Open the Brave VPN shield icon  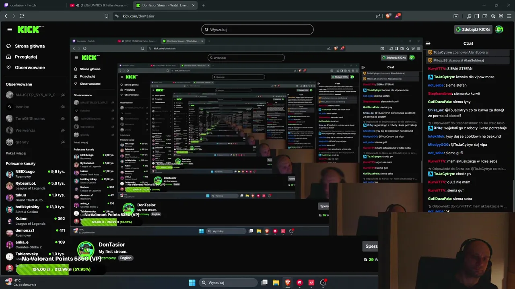(x=501, y=16)
